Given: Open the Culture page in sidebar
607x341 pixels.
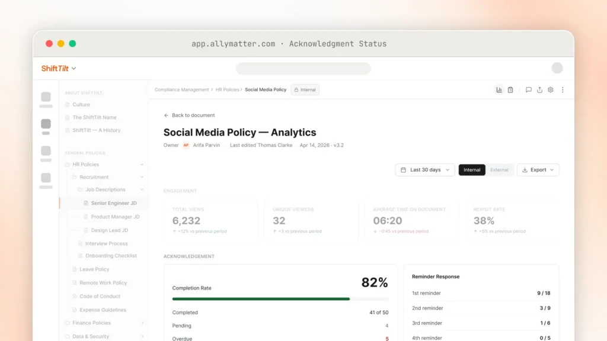Looking at the screenshot, I should pyautogui.click(x=81, y=105).
